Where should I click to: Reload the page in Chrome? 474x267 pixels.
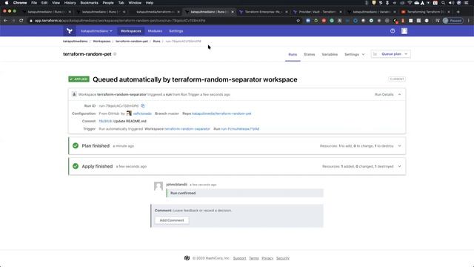pos(21,21)
